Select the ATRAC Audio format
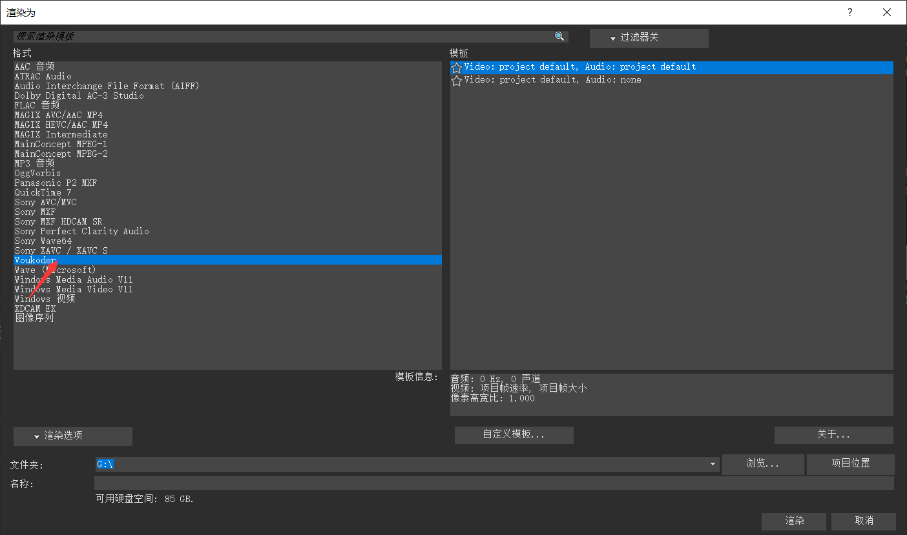Image resolution: width=907 pixels, height=535 pixels. pos(227,76)
